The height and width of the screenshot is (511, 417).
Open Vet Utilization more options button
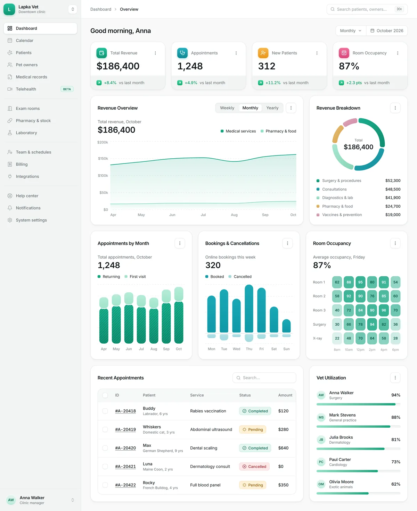[x=395, y=378]
